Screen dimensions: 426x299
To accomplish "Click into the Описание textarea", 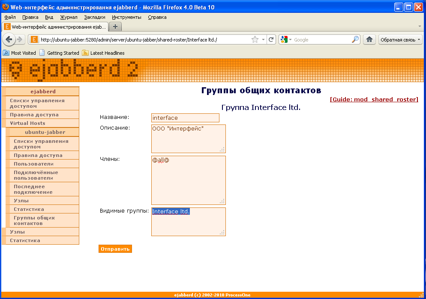I will point(189,139).
